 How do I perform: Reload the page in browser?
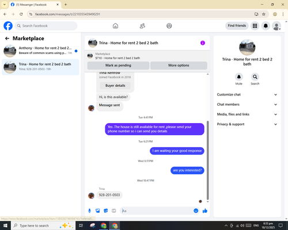point(21,14)
